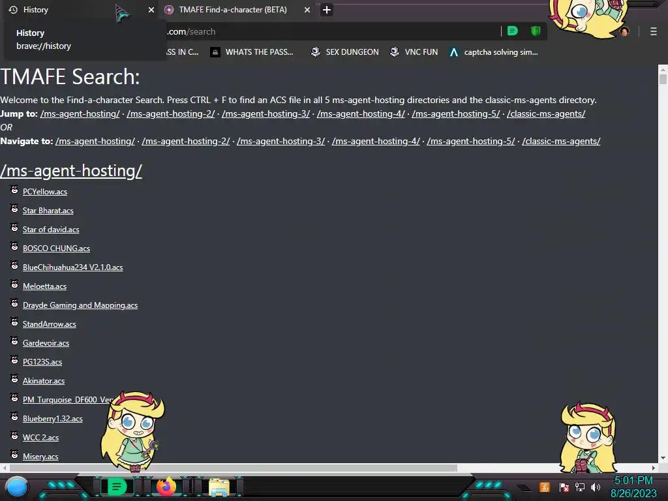Click the horizontal page scrollbar
Image resolution: width=668 pixels, height=501 pixels.
[233, 468]
